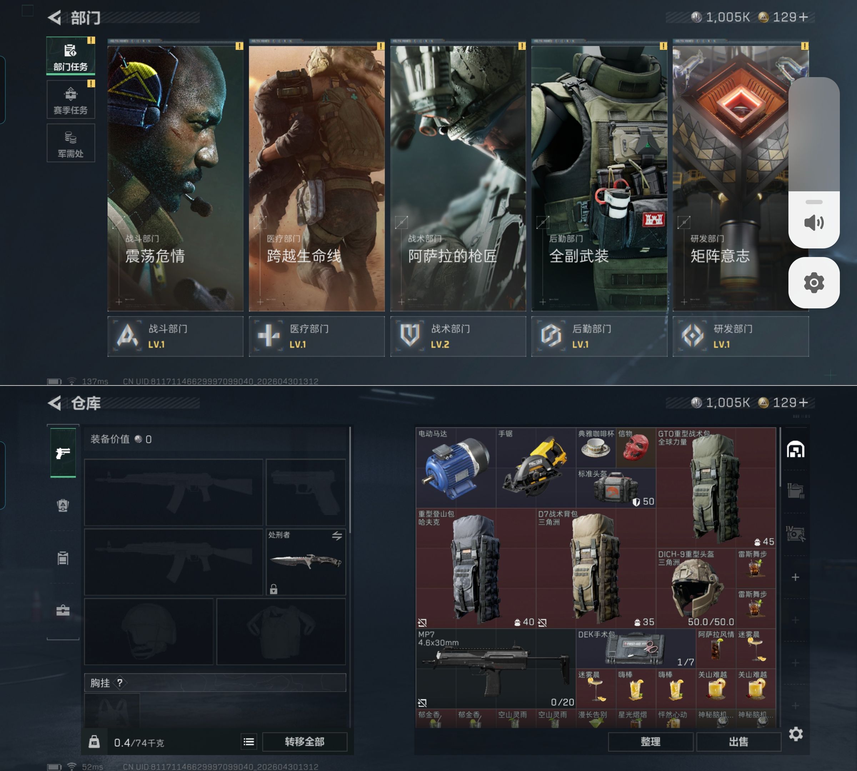This screenshot has height=771, width=857.
Task: Open the 震荡危情 mission card
Action: coord(175,178)
